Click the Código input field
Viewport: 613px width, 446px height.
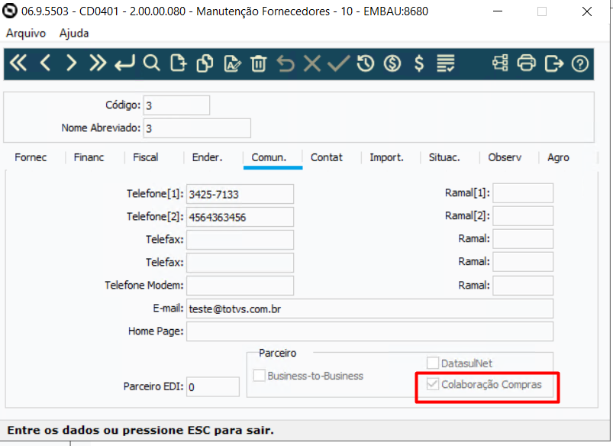click(176, 105)
